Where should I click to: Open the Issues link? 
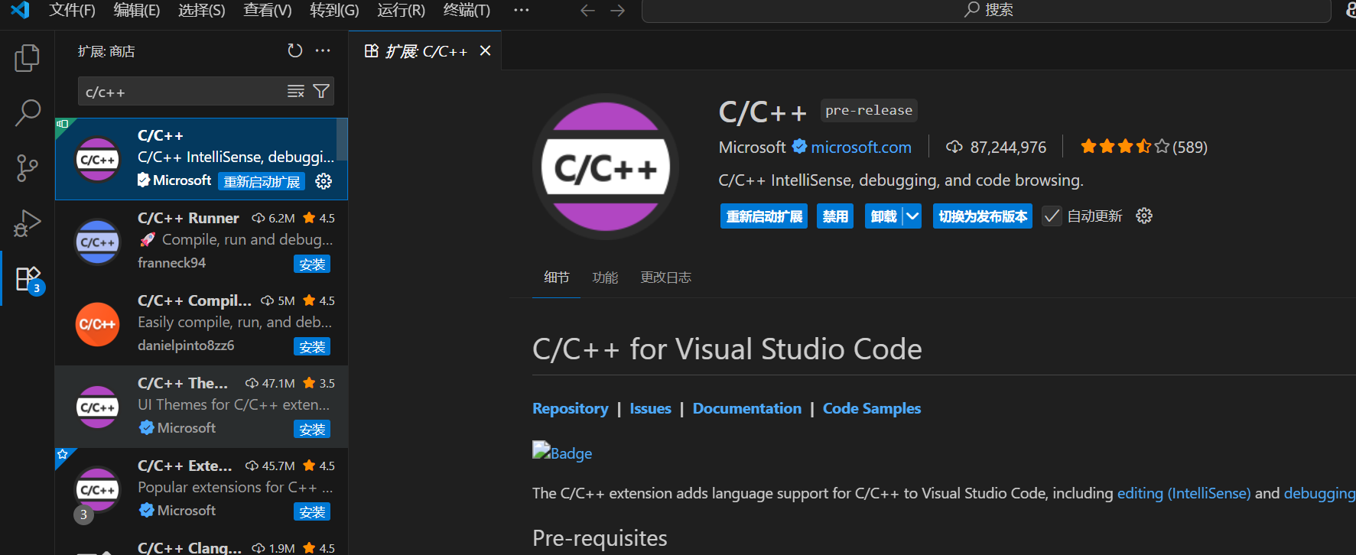[650, 408]
